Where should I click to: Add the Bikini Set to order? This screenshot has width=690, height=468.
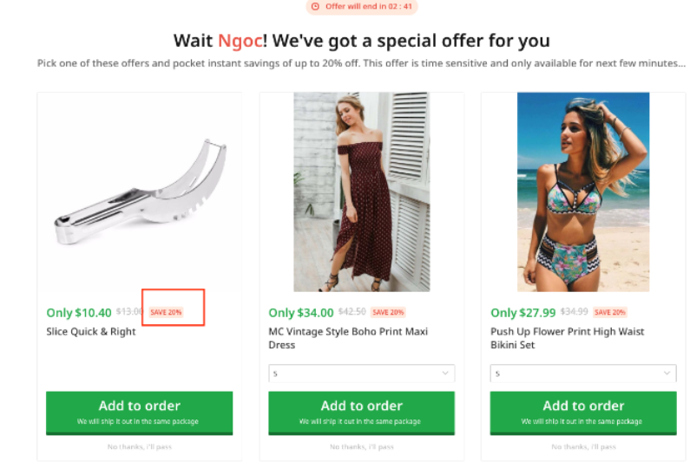click(583, 412)
